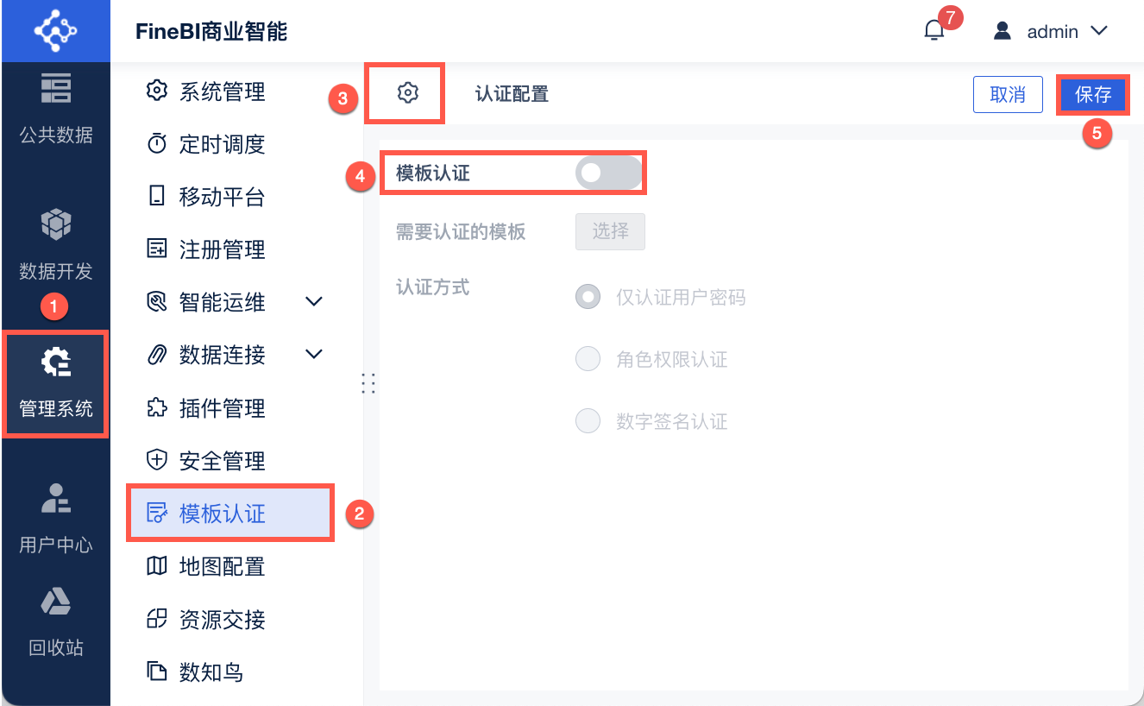Expand the 数据连接 menu arrow
Screen dimensions: 1144x706
tap(315, 355)
